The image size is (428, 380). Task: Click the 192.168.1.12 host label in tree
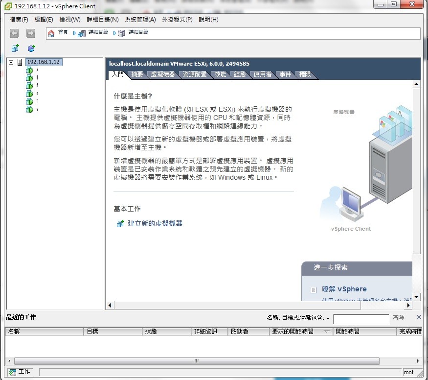tap(44, 62)
